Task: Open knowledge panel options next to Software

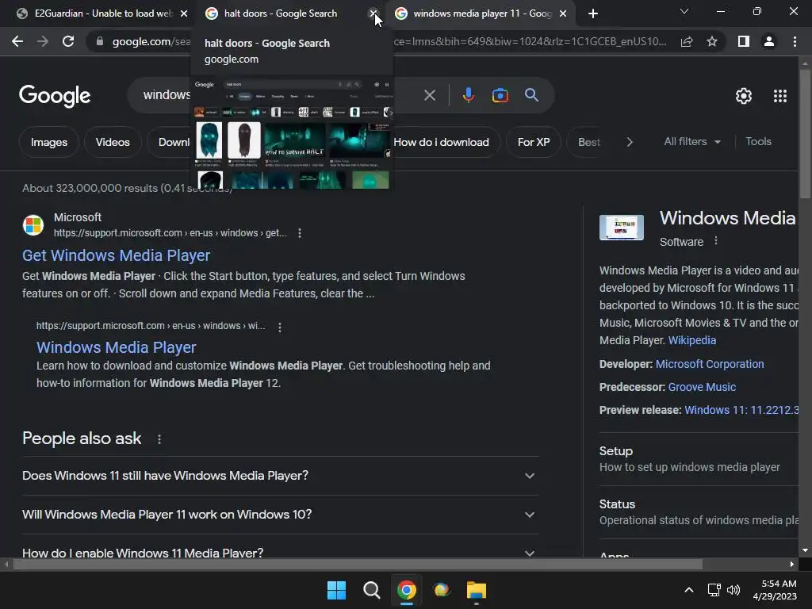Action: pyautogui.click(x=716, y=241)
